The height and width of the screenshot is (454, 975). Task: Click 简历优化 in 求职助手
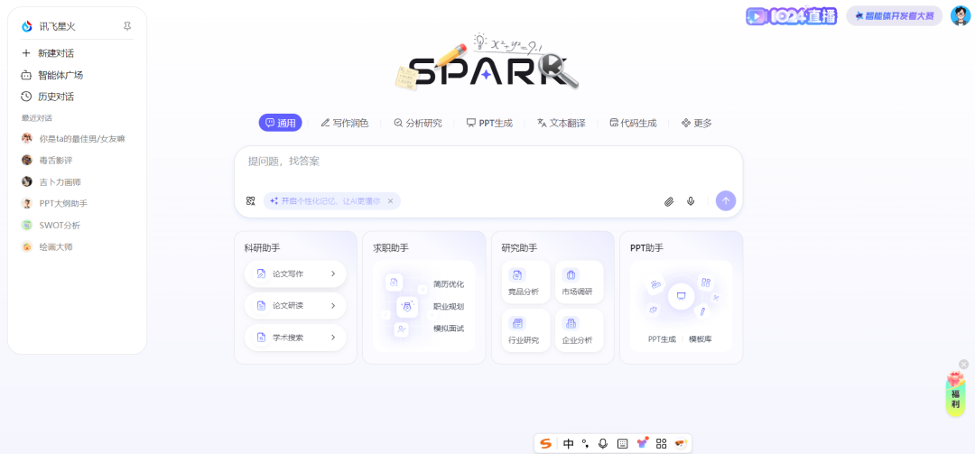449,284
